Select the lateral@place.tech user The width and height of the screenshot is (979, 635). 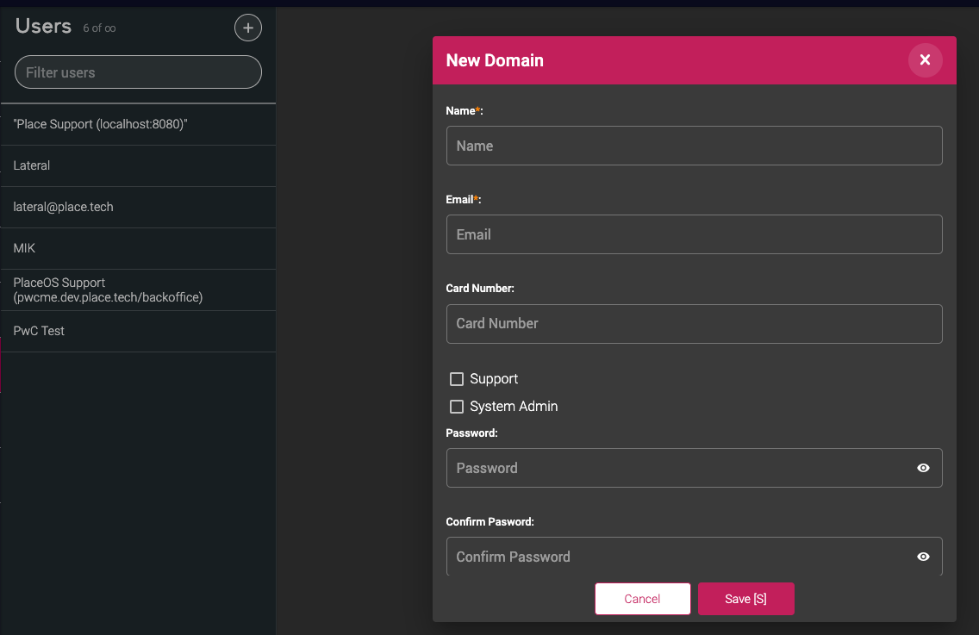point(138,207)
